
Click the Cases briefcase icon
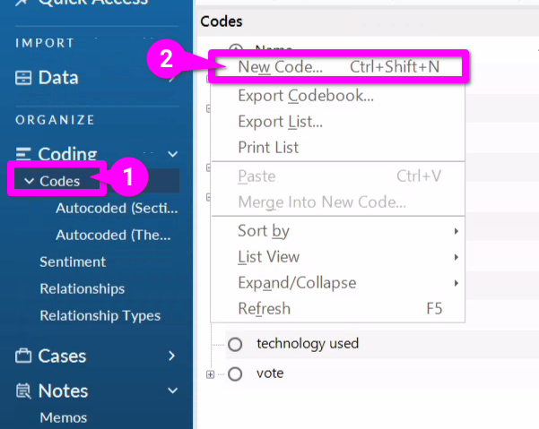(24, 356)
